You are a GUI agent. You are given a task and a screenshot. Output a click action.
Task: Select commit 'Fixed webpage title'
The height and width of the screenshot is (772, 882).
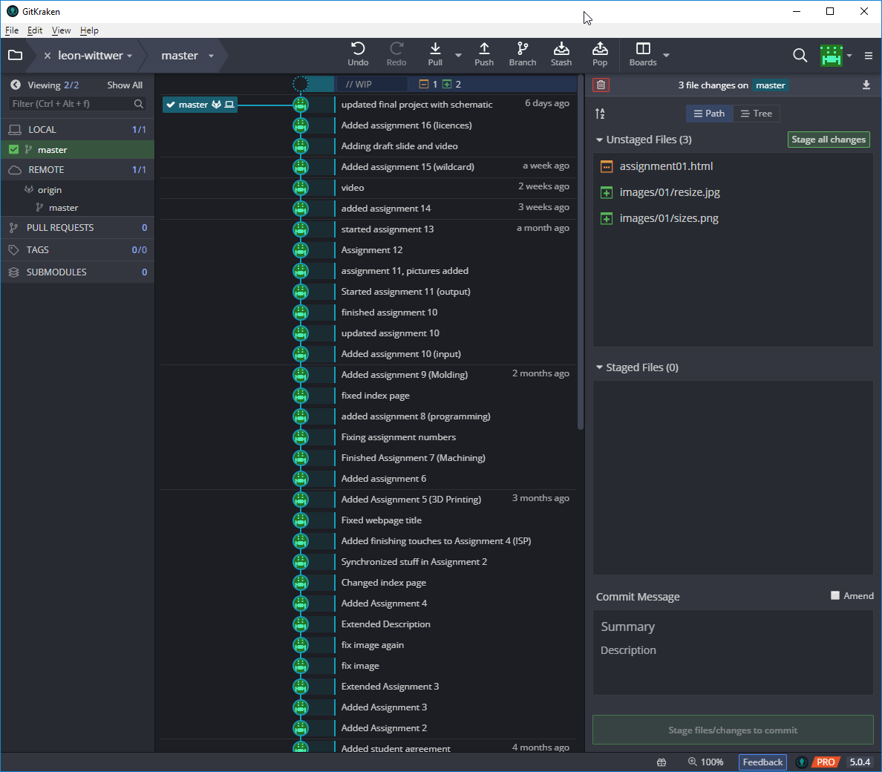(x=382, y=520)
